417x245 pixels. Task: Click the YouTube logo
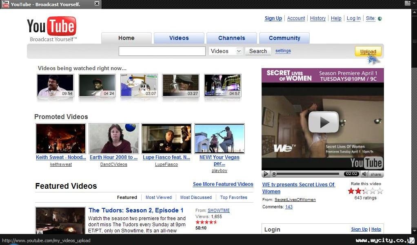click(51, 29)
